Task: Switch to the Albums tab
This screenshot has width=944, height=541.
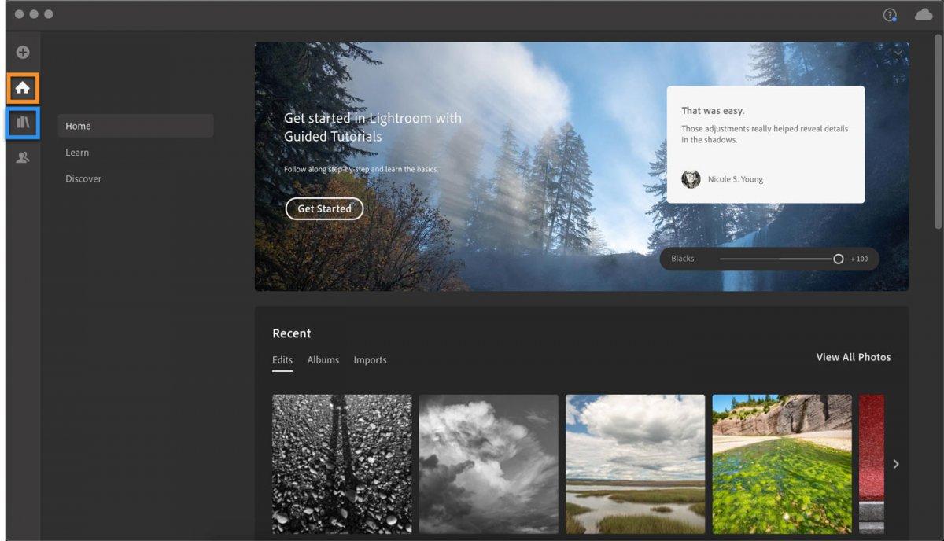Action: click(323, 360)
